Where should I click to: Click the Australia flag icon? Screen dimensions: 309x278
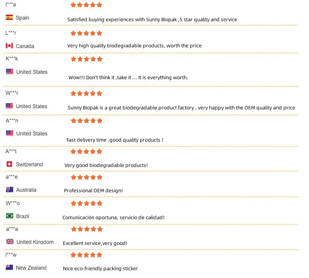[10, 189]
